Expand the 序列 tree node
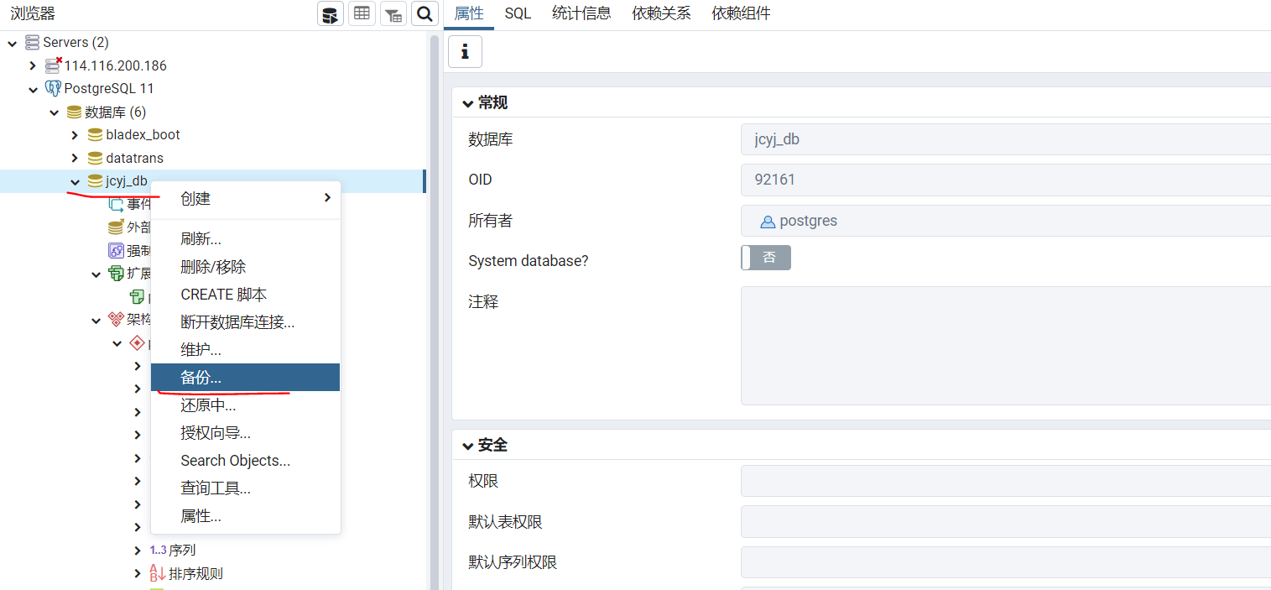 (138, 550)
